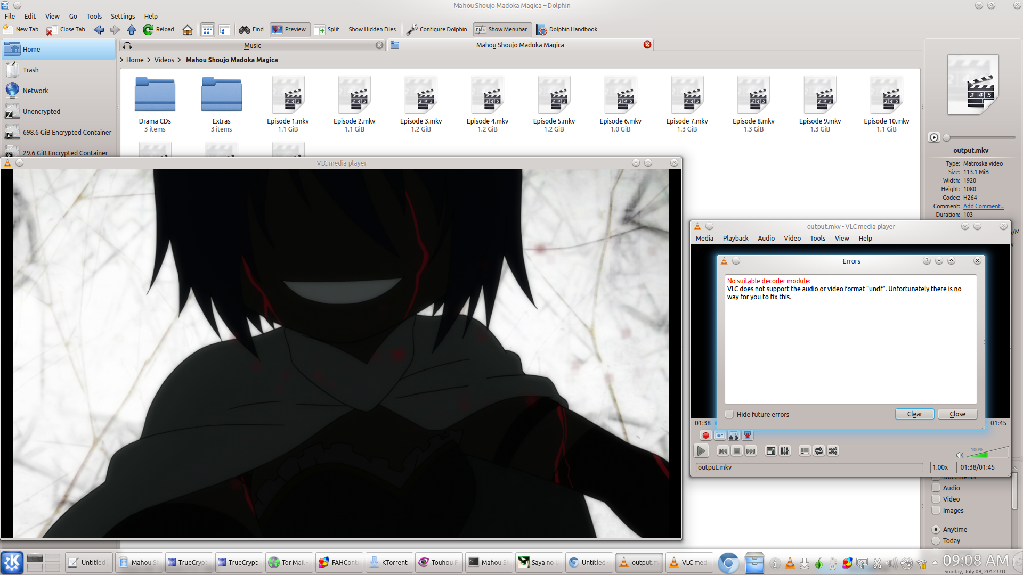Open Dolphin Go menu
The height and width of the screenshot is (575, 1023).
pyautogui.click(x=73, y=17)
